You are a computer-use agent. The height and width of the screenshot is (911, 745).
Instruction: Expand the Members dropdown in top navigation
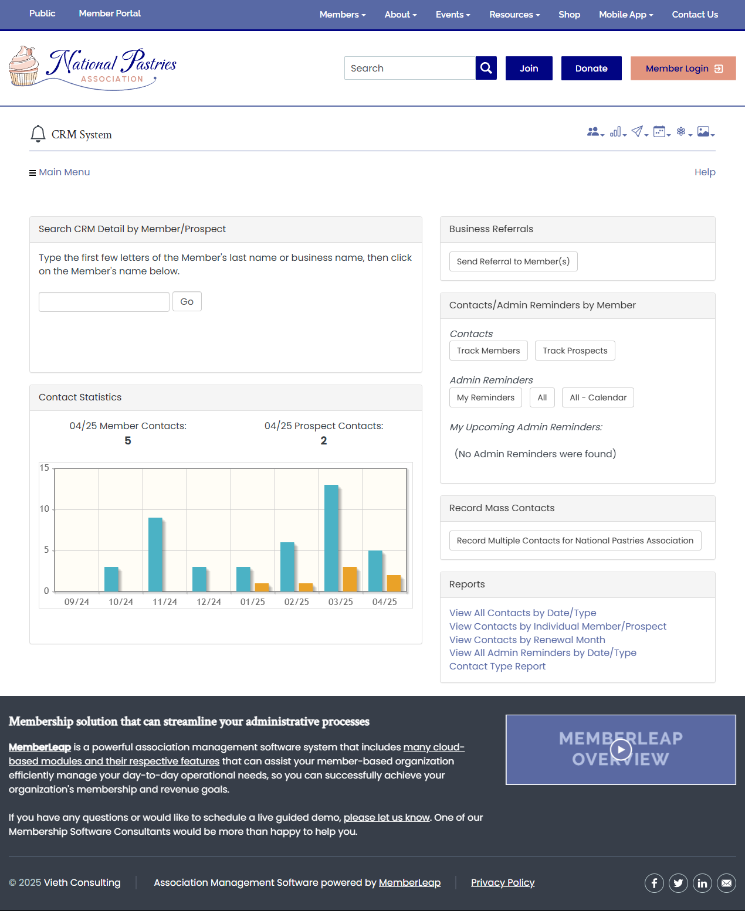pyautogui.click(x=343, y=15)
